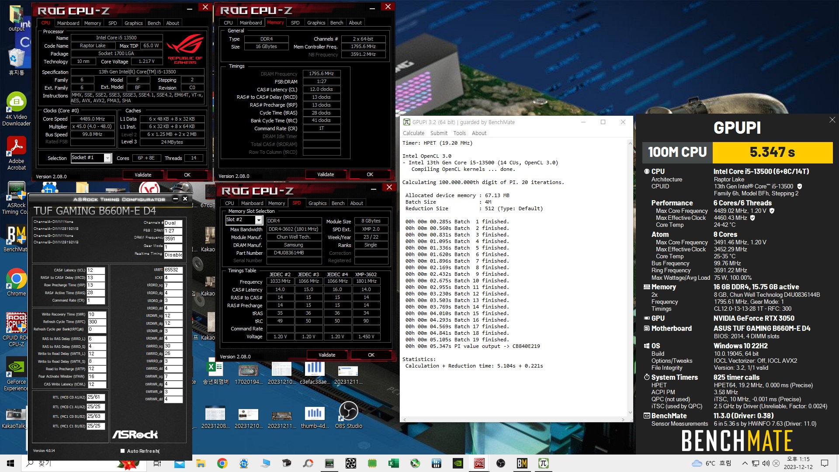Click OK in the CPU tab window

click(187, 175)
